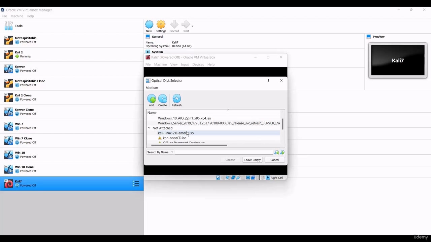
Task: Close the Optical Disk Selector dialog
Action: coord(281,81)
